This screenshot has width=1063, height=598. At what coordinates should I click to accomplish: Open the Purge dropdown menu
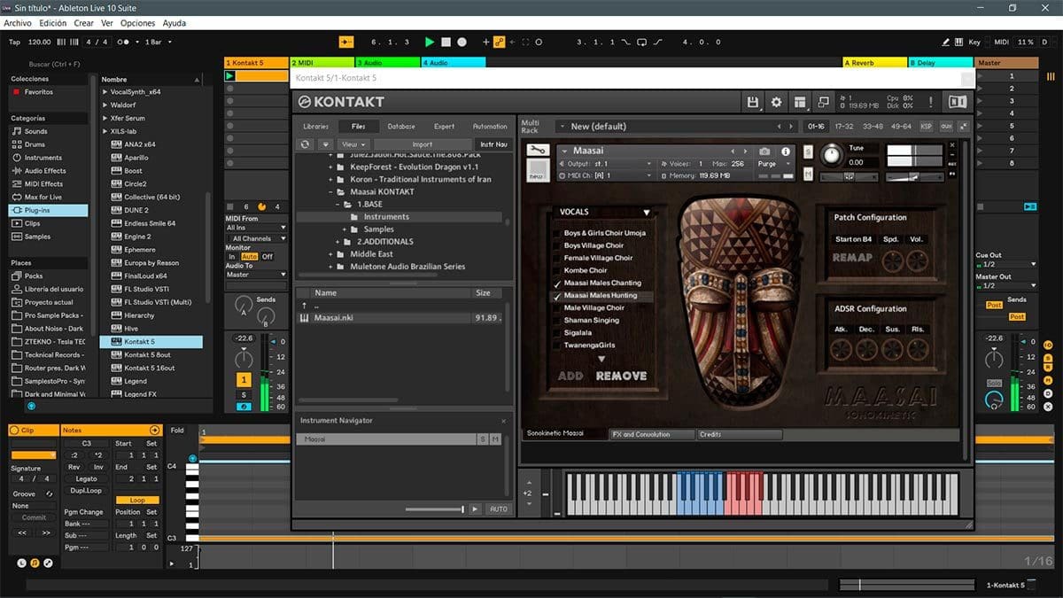click(x=773, y=164)
